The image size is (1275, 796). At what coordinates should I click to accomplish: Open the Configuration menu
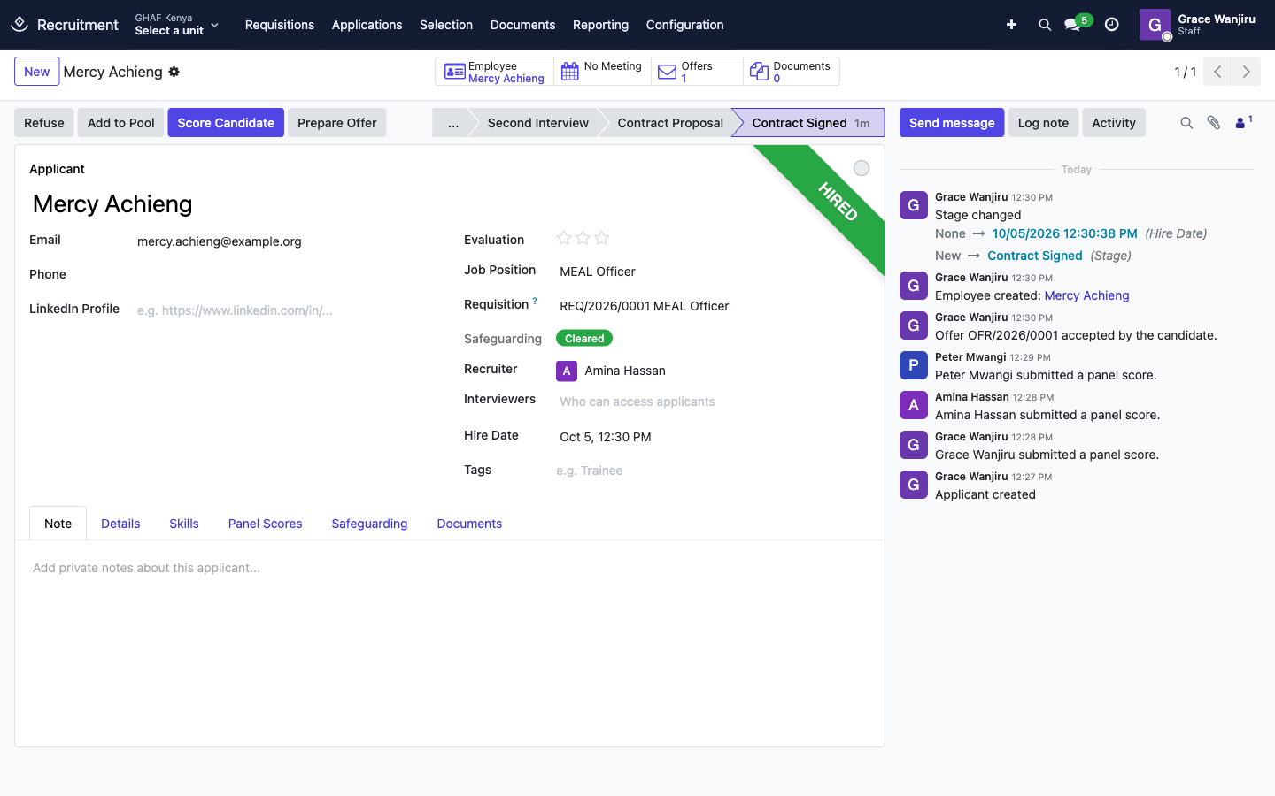coord(684,25)
